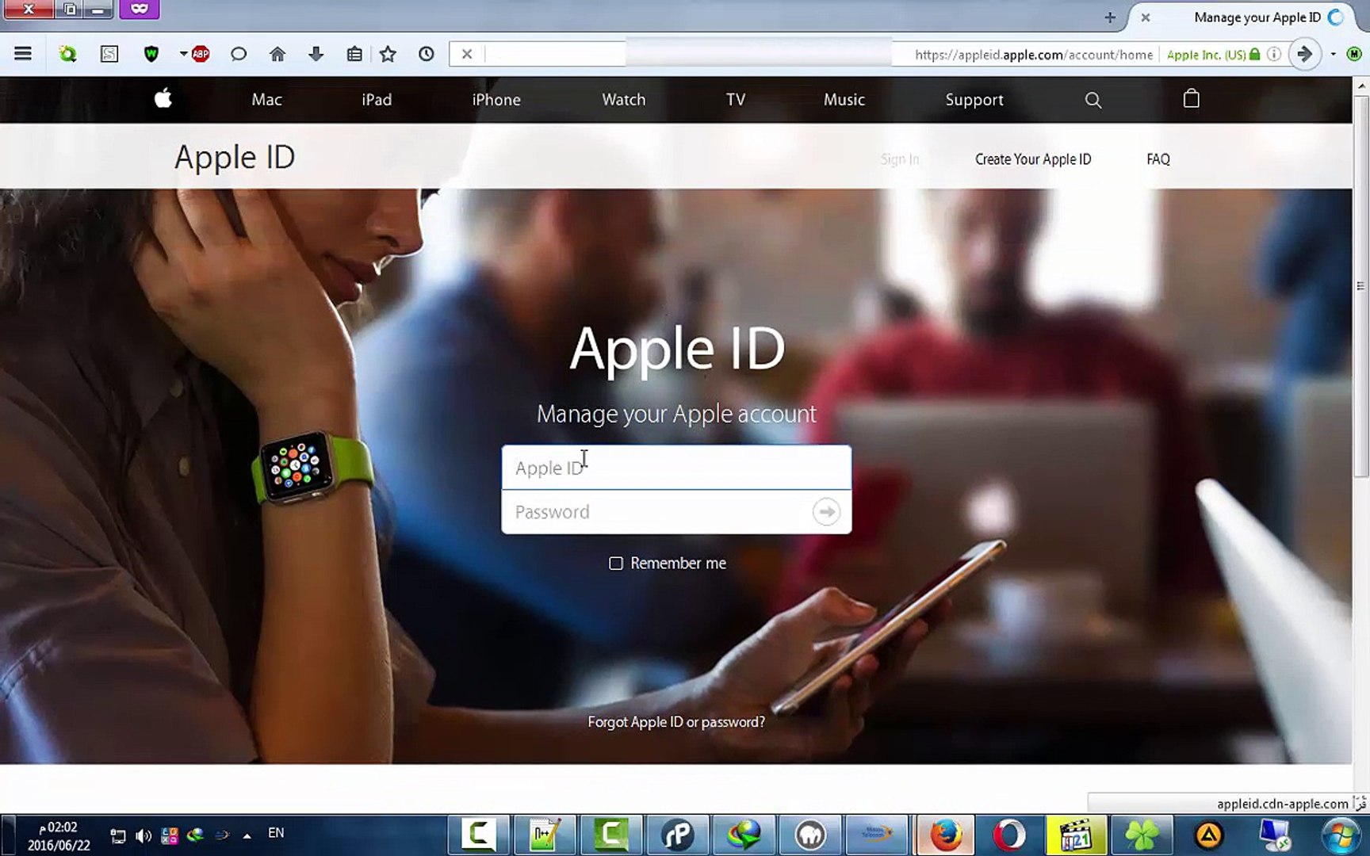Click the volume speaker tray icon
This screenshot has width=1370, height=856.
[x=144, y=835]
